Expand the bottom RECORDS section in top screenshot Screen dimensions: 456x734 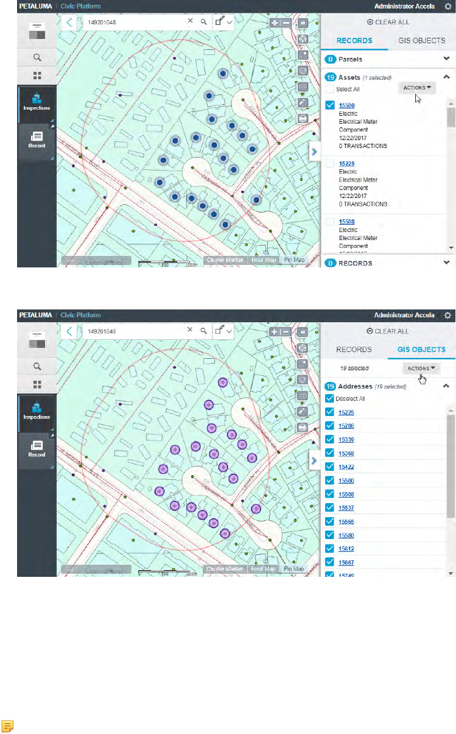[446, 263]
